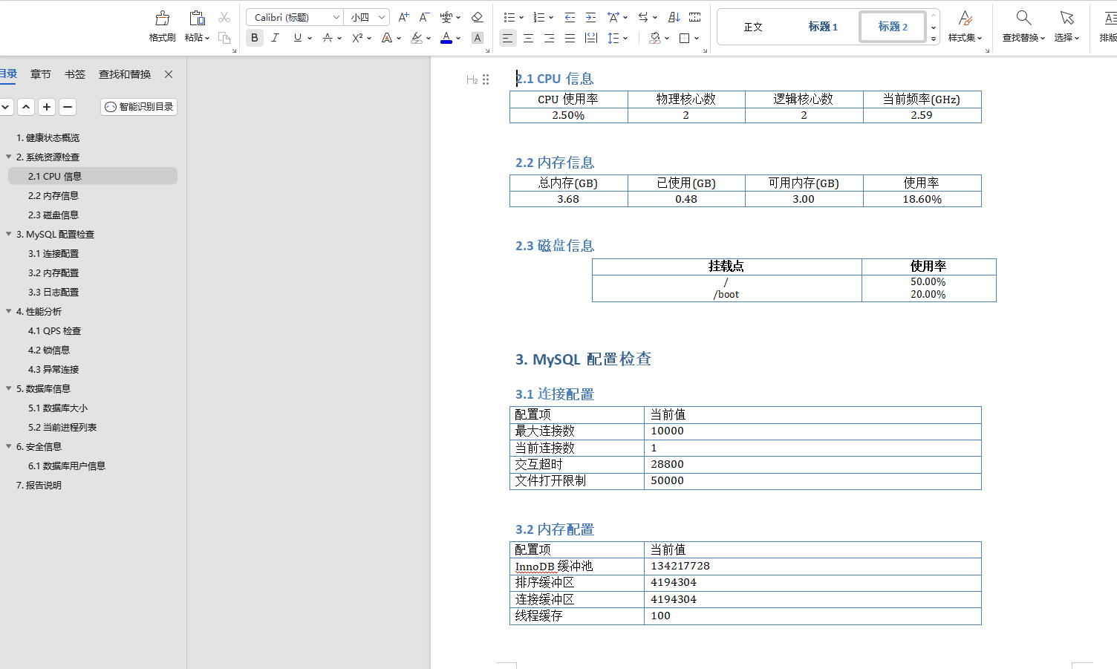
Task: Open the font color dropdown arrow
Action: 458,38
